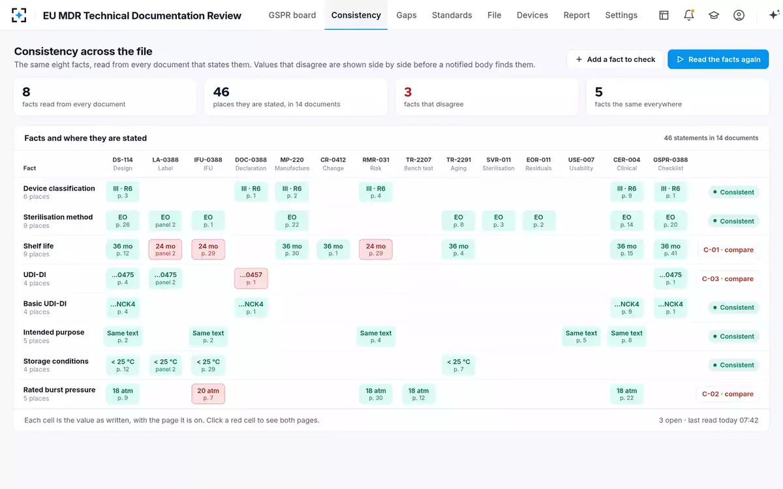Viewport: 783px width, 489px height.
Task: Click '3 open · last read today 07:42'
Action: click(709, 421)
